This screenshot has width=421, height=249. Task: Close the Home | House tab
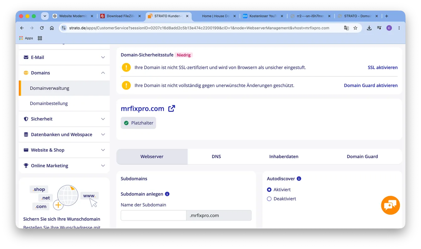(234, 16)
